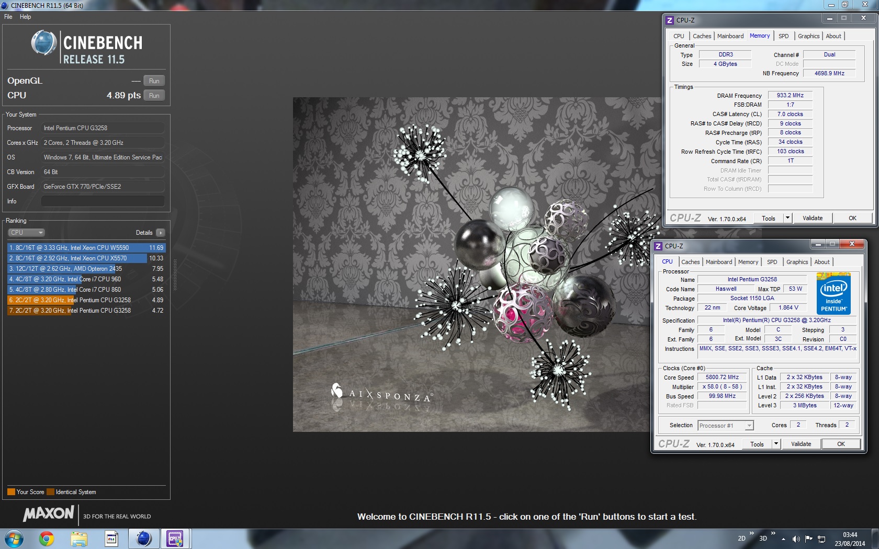This screenshot has height=549, width=879.
Task: Click the Intel Pentium inside logo
Action: pos(833,293)
